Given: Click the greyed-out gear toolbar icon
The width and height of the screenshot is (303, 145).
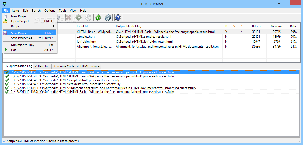Looking at the screenshot, I should (88, 18).
